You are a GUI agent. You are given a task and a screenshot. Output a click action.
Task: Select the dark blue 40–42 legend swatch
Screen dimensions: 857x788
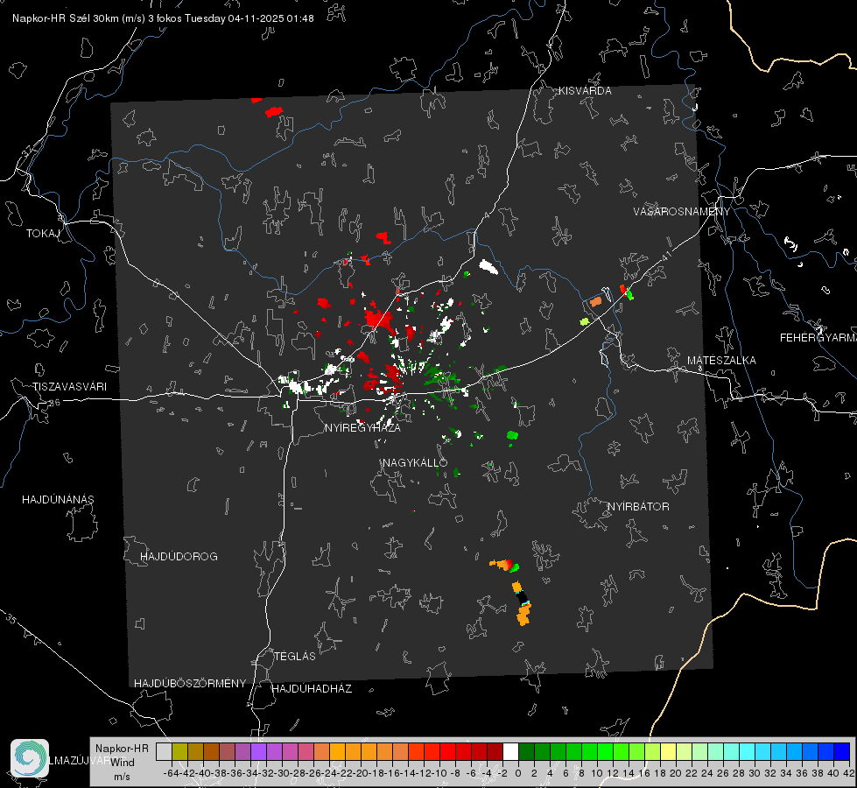(841, 751)
